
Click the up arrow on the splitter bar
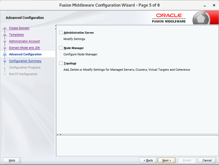(x=57, y=135)
